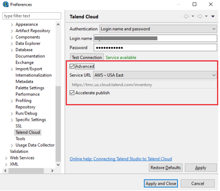Expand the Artifact Repository node
Viewport: 220px width, 191px height.
point(12,31)
